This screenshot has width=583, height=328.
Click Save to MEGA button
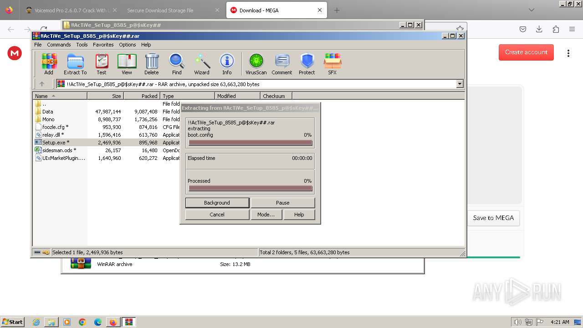493,218
